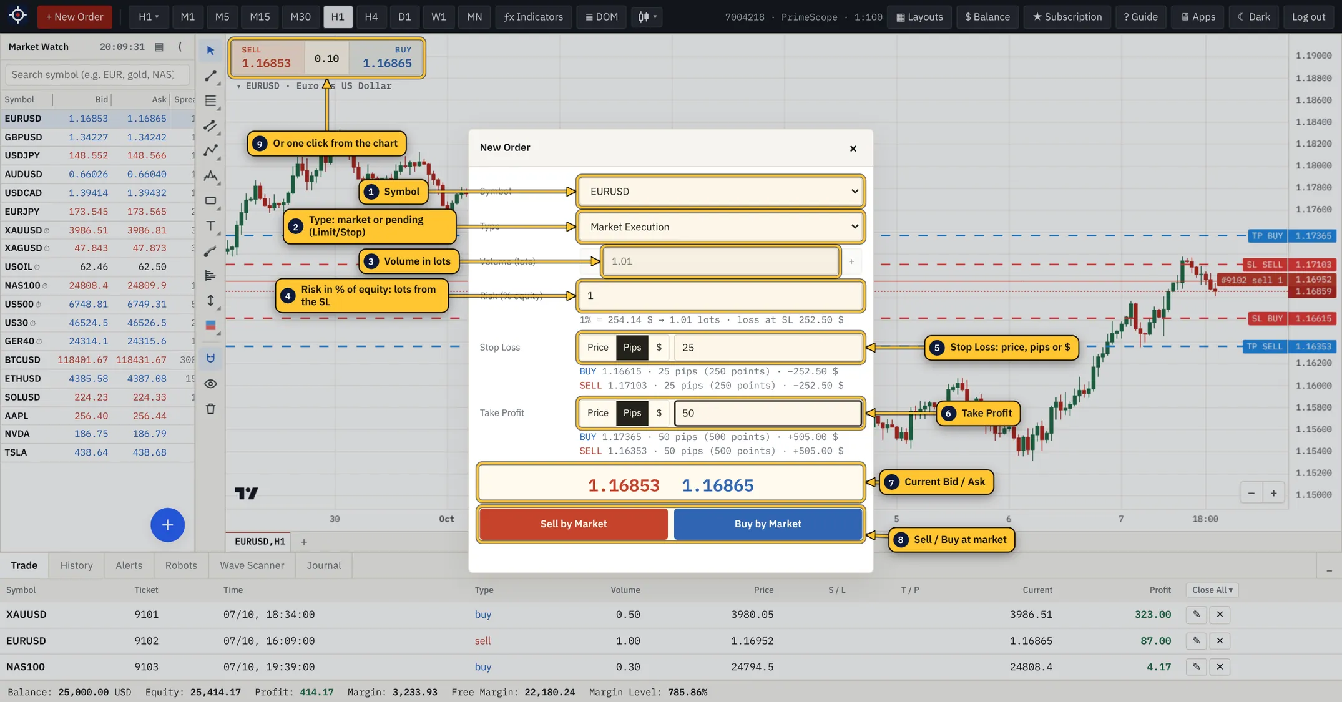Open the Robots tab
This screenshot has height=702, width=1342.
coord(181,566)
